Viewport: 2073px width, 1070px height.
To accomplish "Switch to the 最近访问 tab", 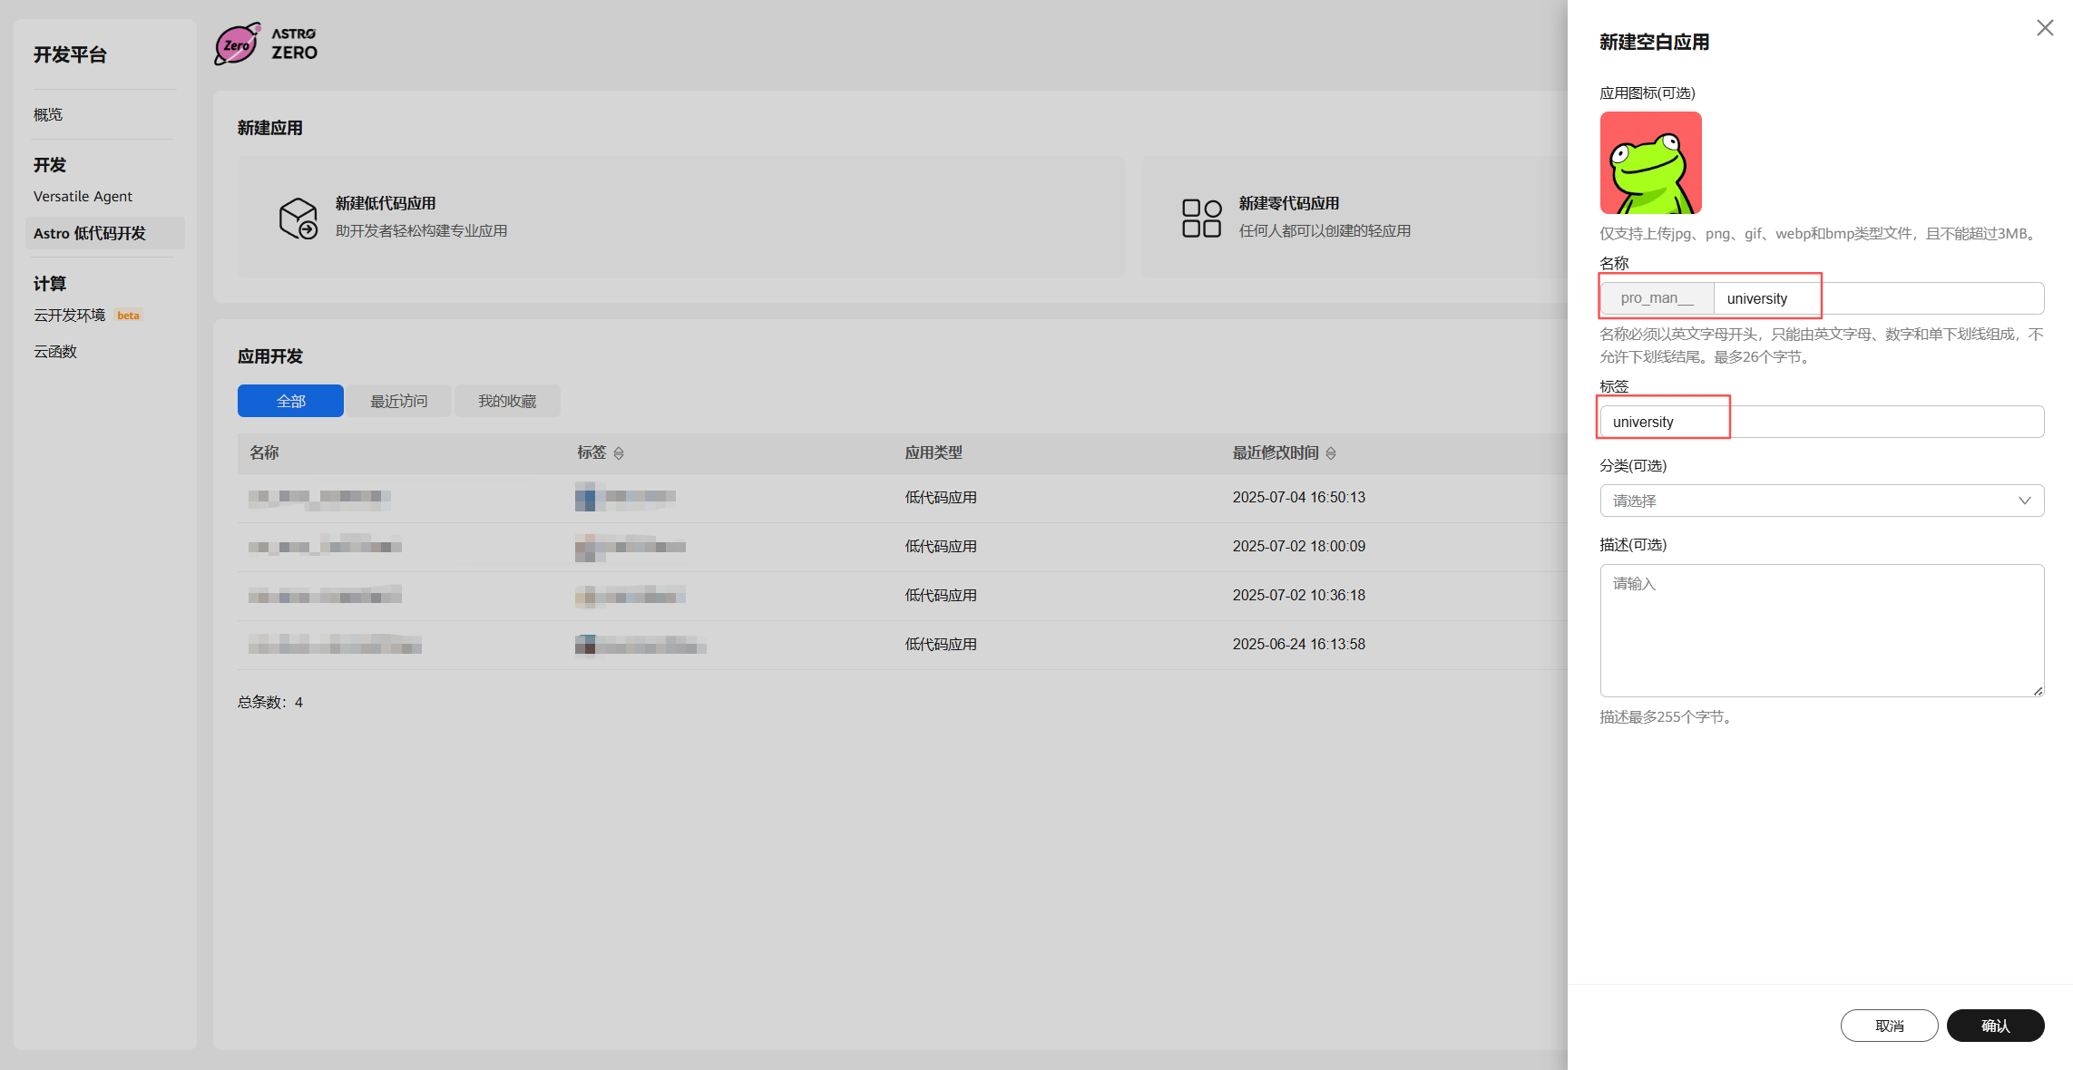I will click(398, 401).
